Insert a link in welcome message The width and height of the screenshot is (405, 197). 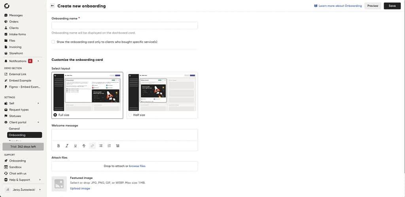coord(92,146)
